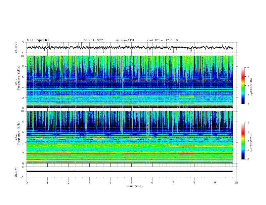
Task: Click the station=ATH label
Action: point(125,40)
